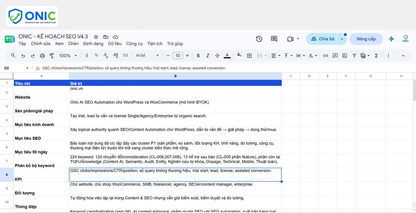
Task: Open the search menus tool
Action: 13,55
